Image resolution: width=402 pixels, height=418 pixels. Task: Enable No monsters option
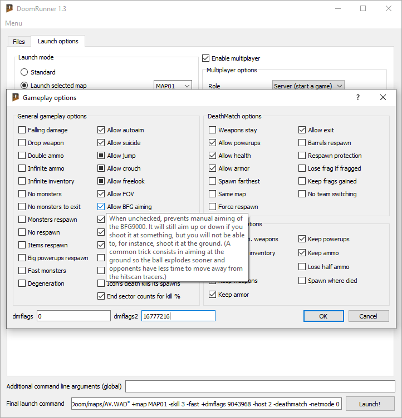(x=22, y=194)
